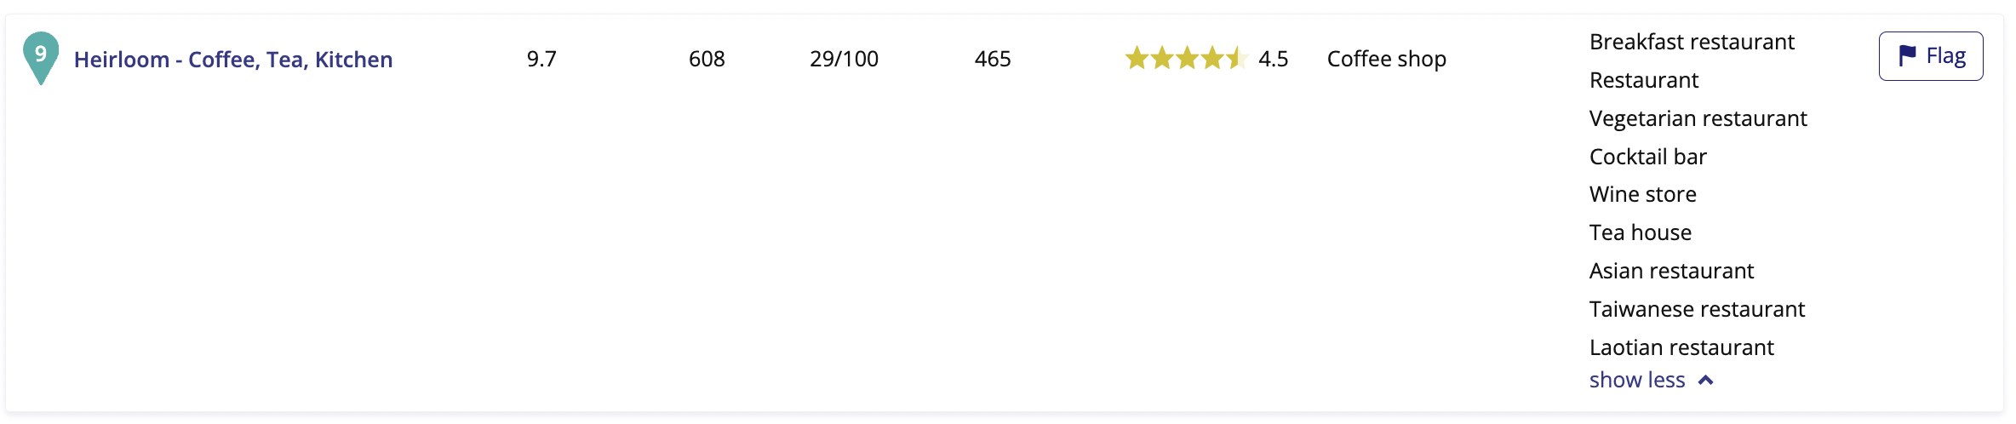This screenshot has width=2016, height=424.
Task: Select the Breakfast restaurant category
Action: (x=1692, y=42)
